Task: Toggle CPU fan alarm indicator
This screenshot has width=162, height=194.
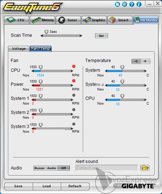Action: [x=74, y=66]
